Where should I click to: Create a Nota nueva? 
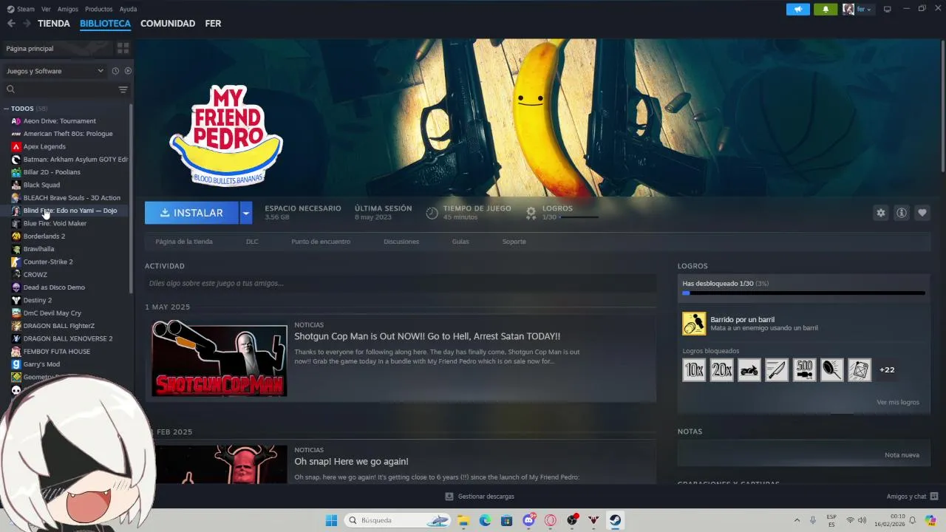click(x=902, y=455)
